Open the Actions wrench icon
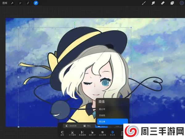Viewport: 185px width, 139px height. coord(12,3)
